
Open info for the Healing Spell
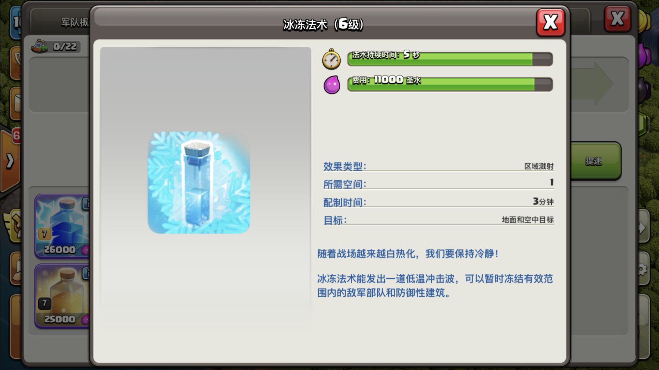[x=86, y=273]
